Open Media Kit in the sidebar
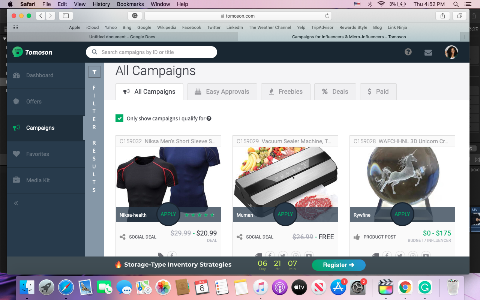Screen dimensions: 480x300 point(46,180)
